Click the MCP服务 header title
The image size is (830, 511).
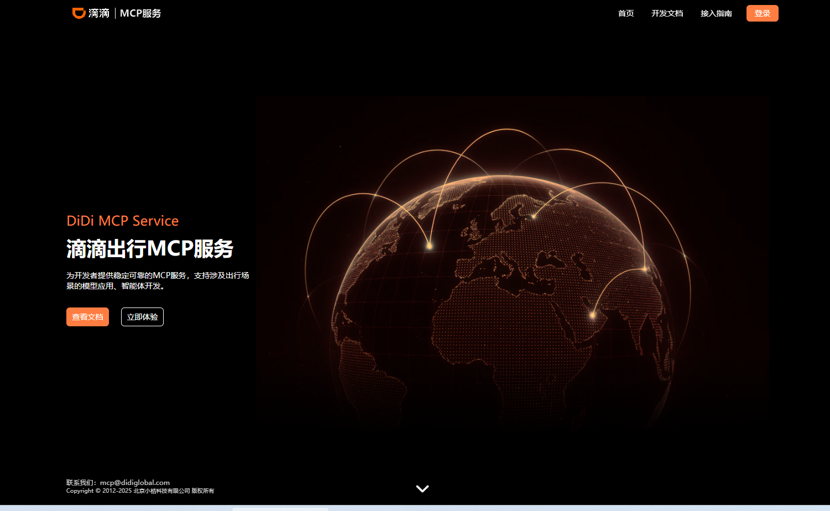tap(140, 13)
